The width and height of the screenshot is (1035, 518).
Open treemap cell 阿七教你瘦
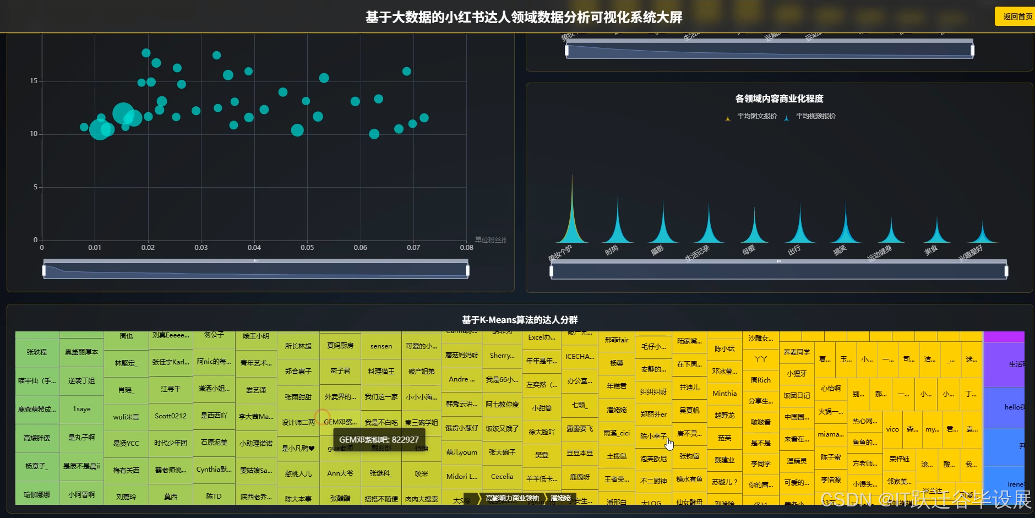[x=502, y=404]
